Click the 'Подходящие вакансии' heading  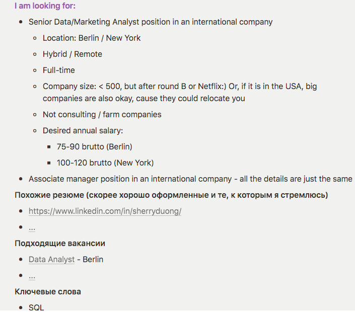tap(60, 244)
